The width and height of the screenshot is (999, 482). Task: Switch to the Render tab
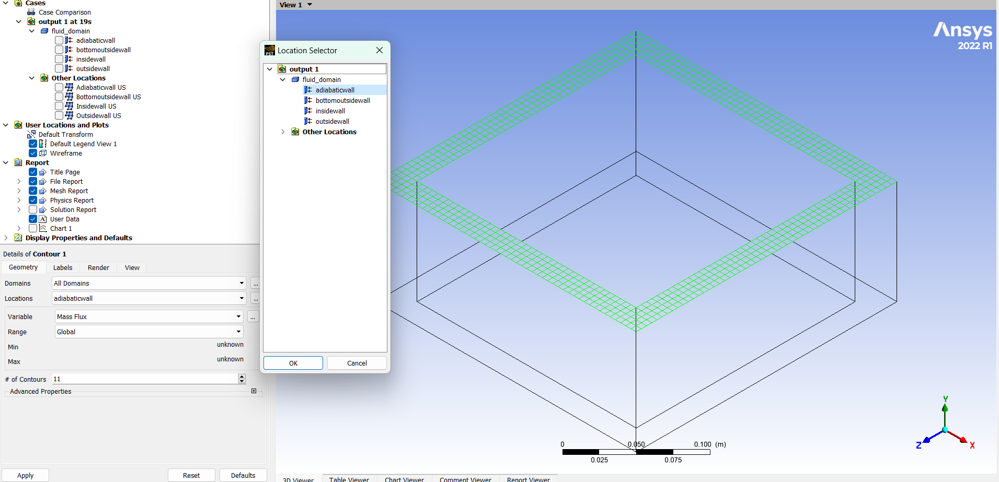point(98,267)
